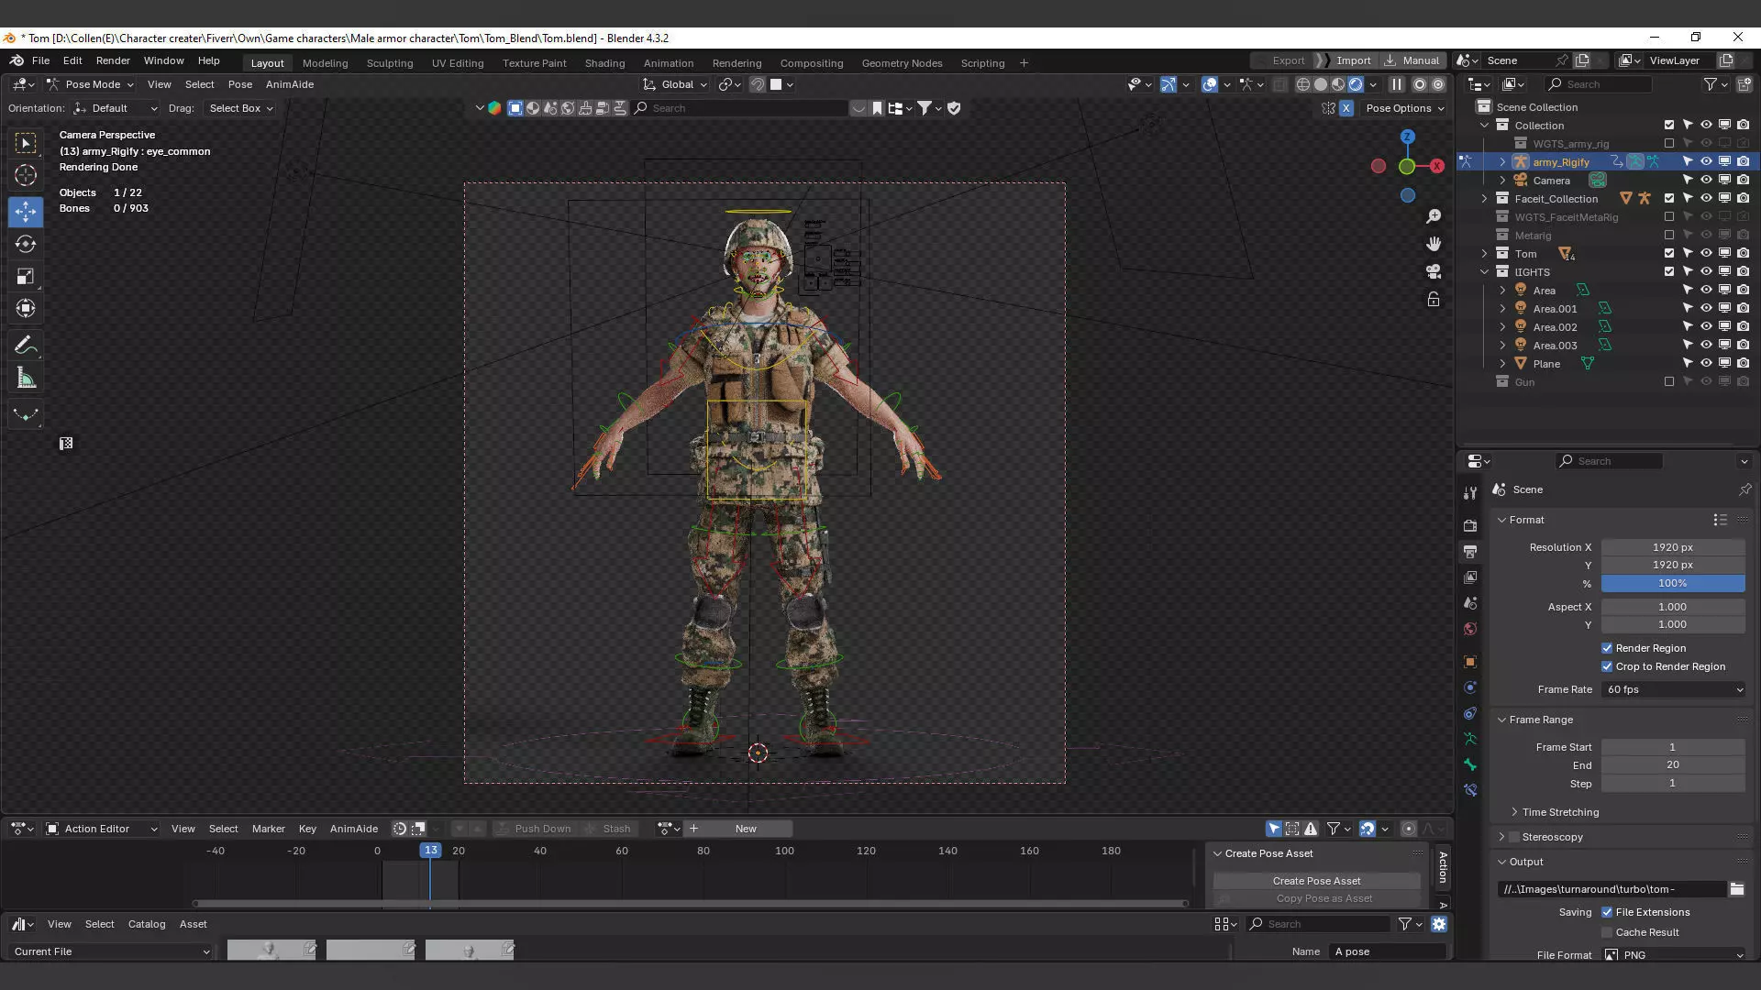Hide Camera object with eye icon
1761x990 pixels.
[1706, 181]
